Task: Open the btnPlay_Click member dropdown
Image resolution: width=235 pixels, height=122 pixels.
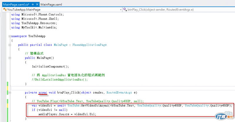Action: click(178, 10)
